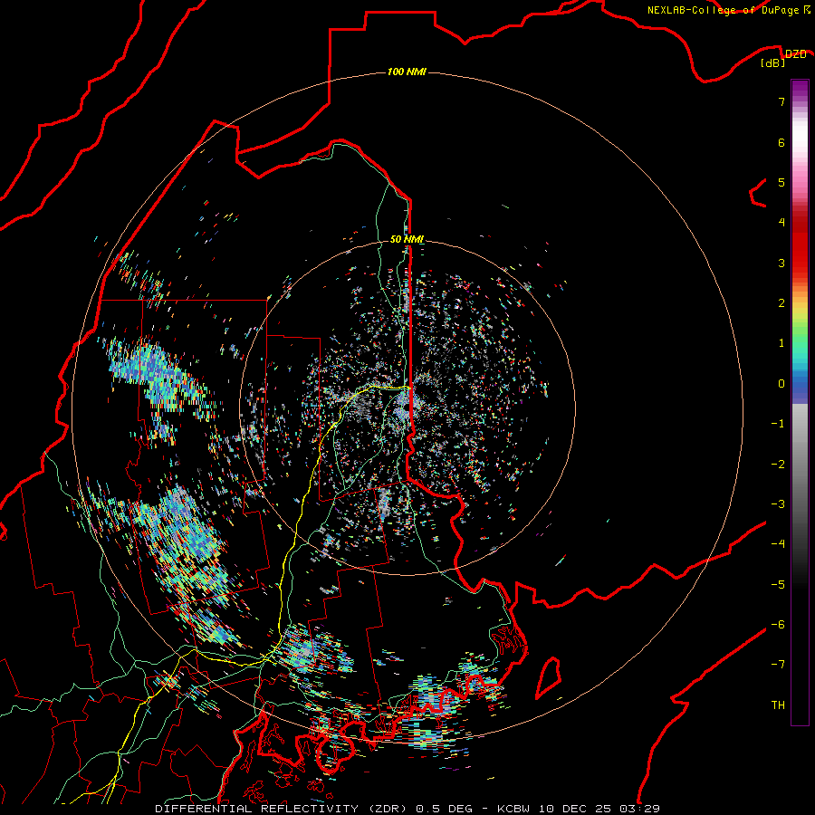Click the -6 value on color scale
The width and height of the screenshot is (815, 815).
point(778,625)
